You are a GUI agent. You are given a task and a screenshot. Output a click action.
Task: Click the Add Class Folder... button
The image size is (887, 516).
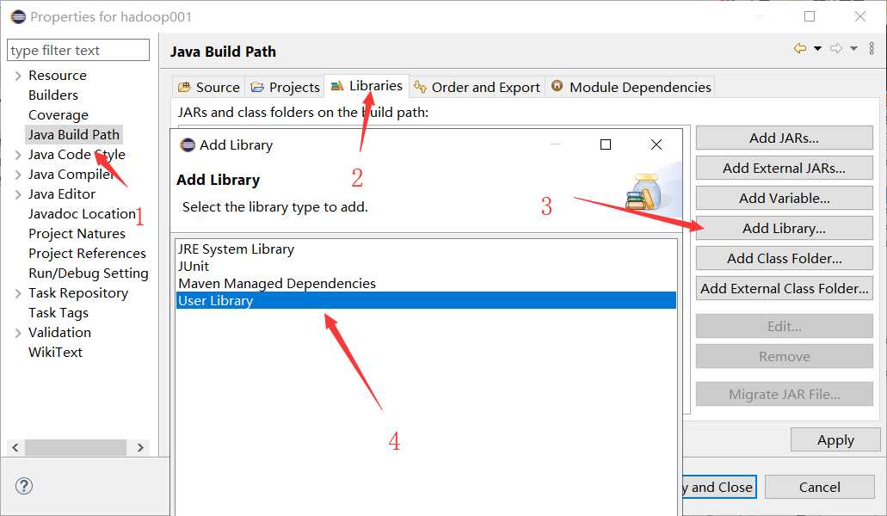[784, 258]
